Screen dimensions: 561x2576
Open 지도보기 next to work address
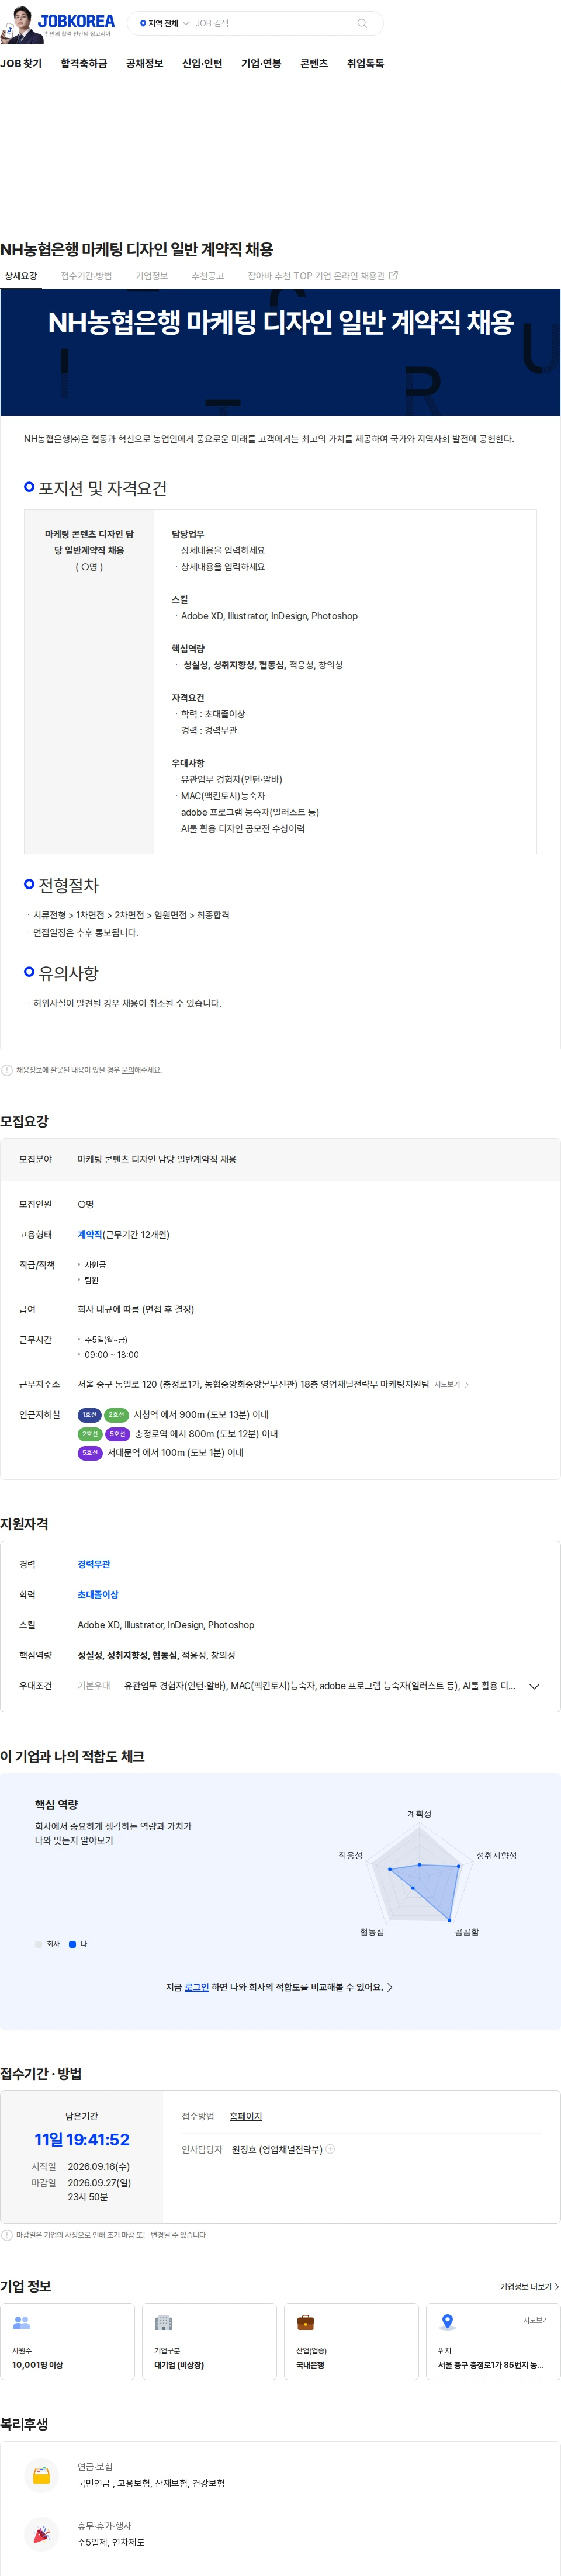coord(447,1385)
